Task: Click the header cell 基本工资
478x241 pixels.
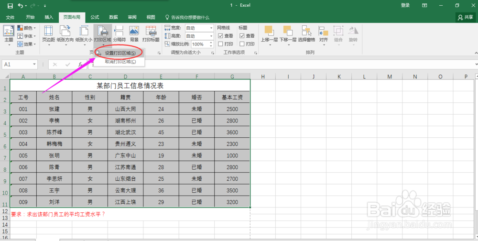Action: pyautogui.click(x=232, y=98)
